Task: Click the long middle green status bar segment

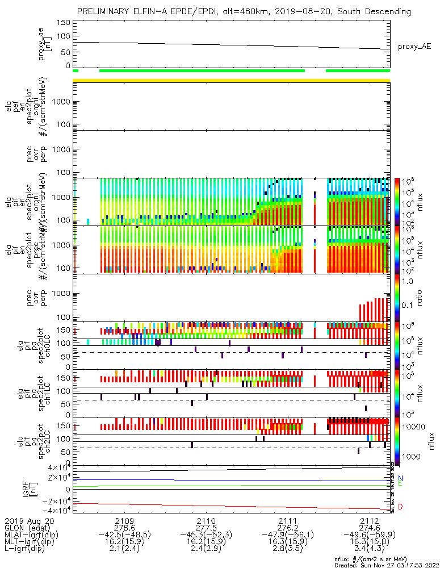Action: pyautogui.click(x=202, y=71)
